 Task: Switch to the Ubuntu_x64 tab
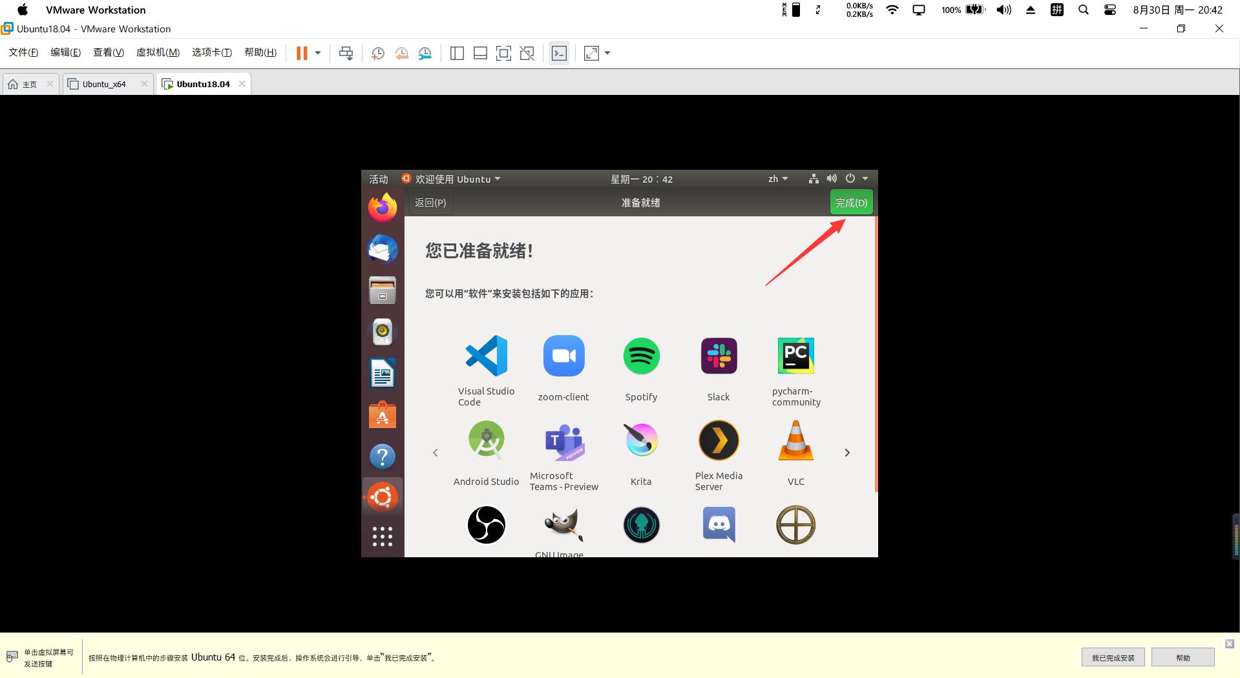(x=104, y=84)
